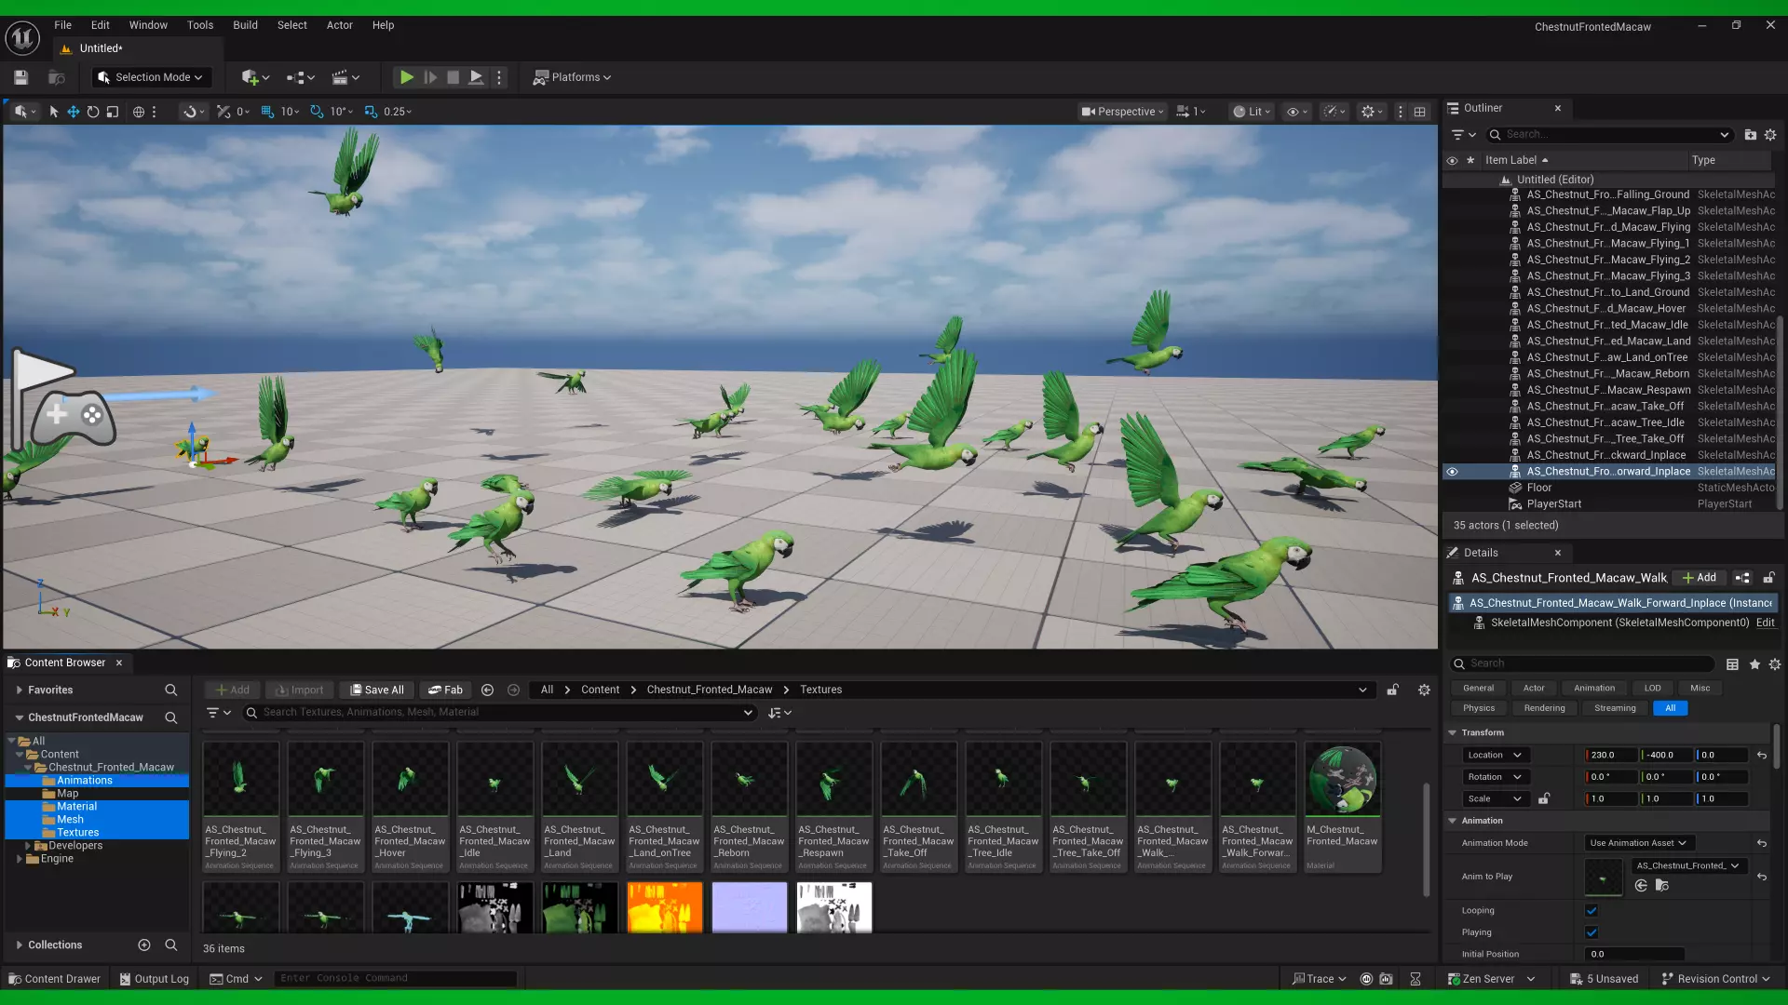This screenshot has width=1788, height=1005.
Task: Select the Physics filter in Details
Action: [1478, 708]
